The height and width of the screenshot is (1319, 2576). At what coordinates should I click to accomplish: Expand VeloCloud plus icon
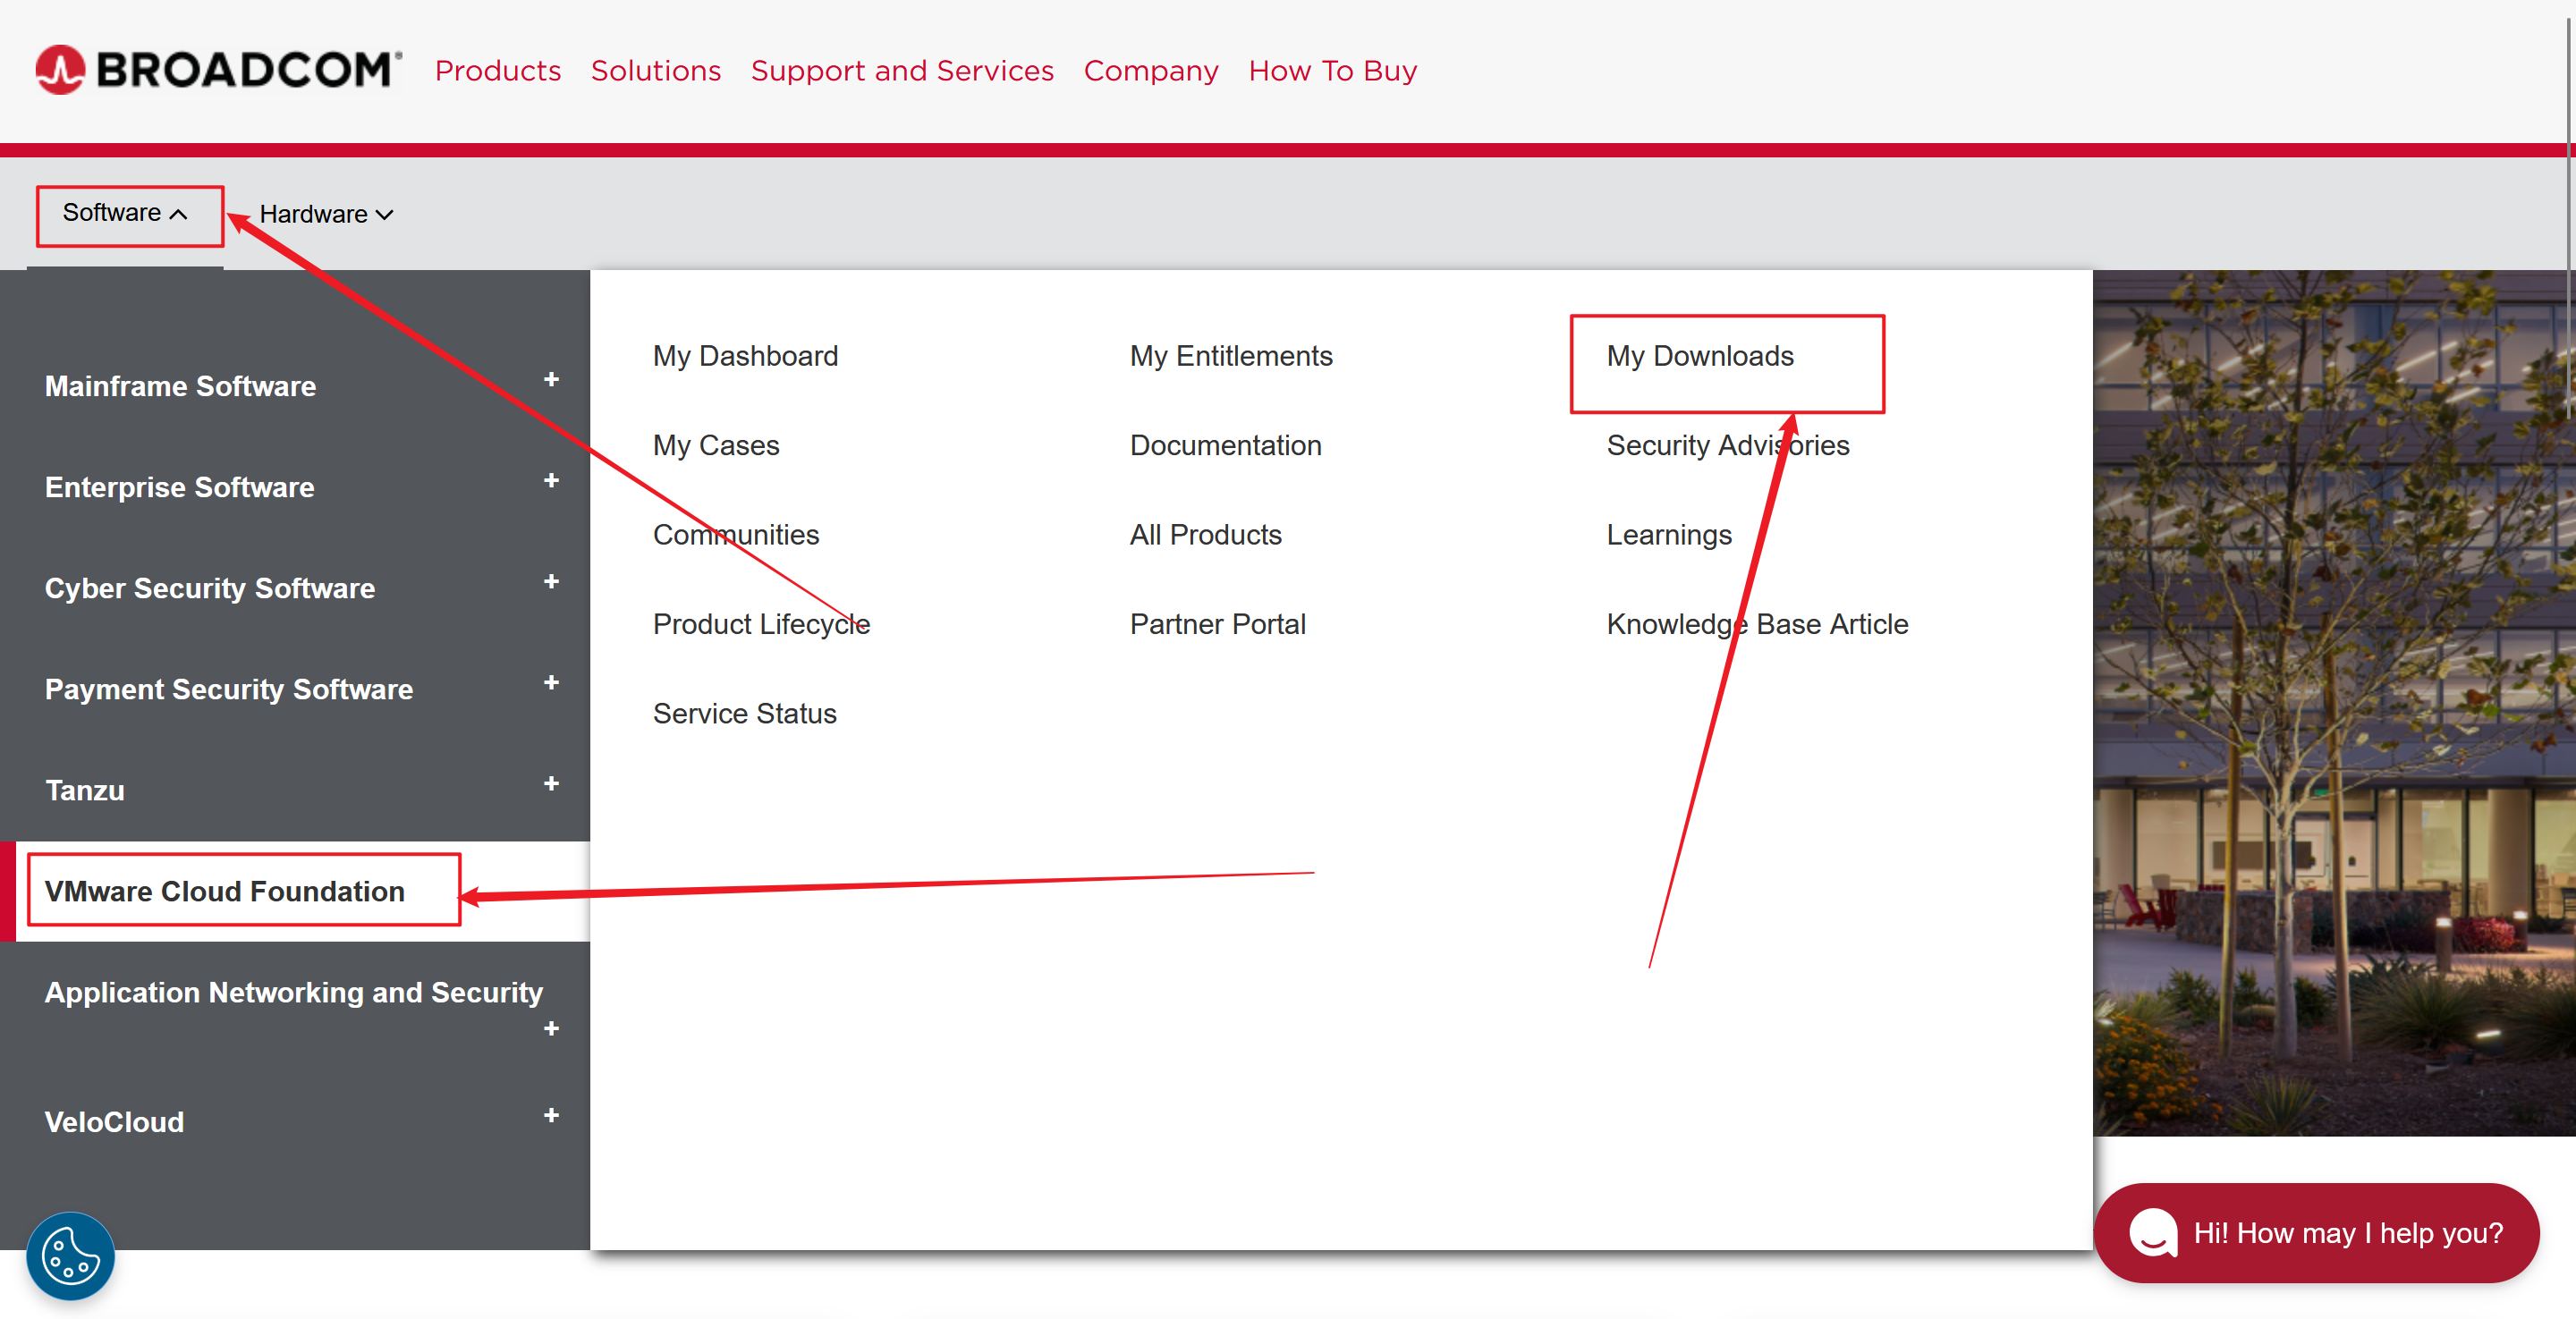click(x=551, y=1116)
